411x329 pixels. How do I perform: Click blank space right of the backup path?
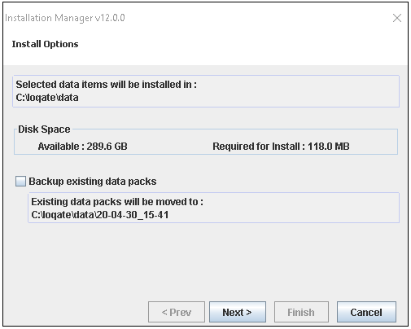tap(282, 215)
